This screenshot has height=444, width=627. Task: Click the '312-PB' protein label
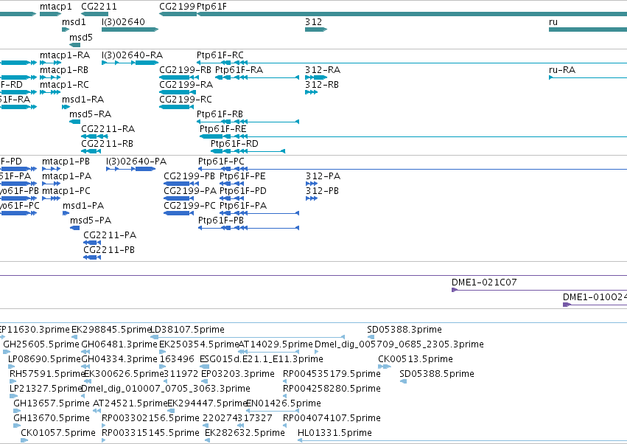[x=322, y=190]
